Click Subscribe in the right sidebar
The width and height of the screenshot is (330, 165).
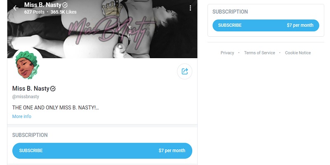click(x=266, y=25)
